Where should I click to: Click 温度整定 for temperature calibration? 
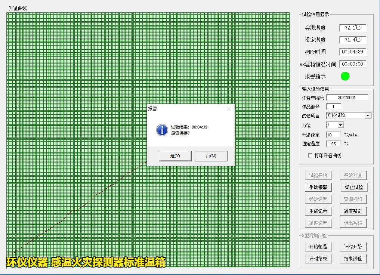pyautogui.click(x=353, y=211)
